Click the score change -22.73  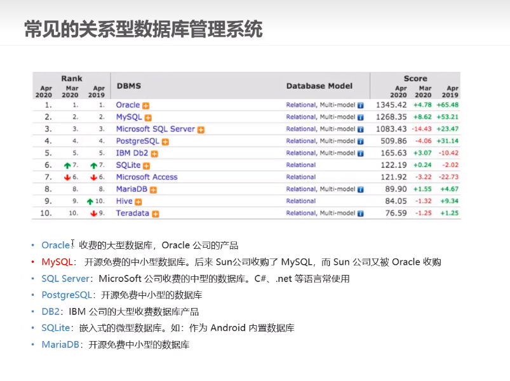[x=448, y=177]
